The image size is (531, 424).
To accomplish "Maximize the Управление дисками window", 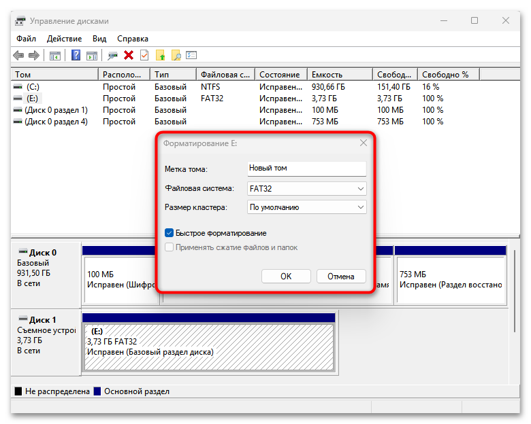I will [474, 20].
